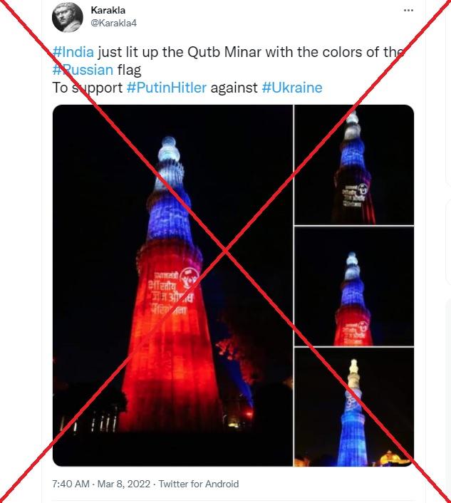Open the bottom-right blue-lit tower photo
The height and width of the screenshot is (503, 451).
coord(354,407)
